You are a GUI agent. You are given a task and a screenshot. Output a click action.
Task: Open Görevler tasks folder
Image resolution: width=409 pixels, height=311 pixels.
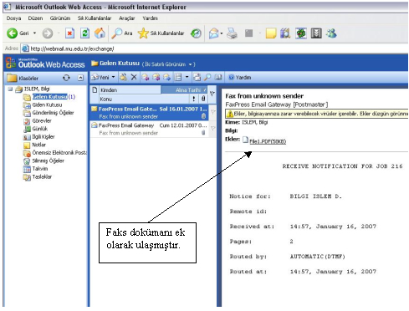42,120
